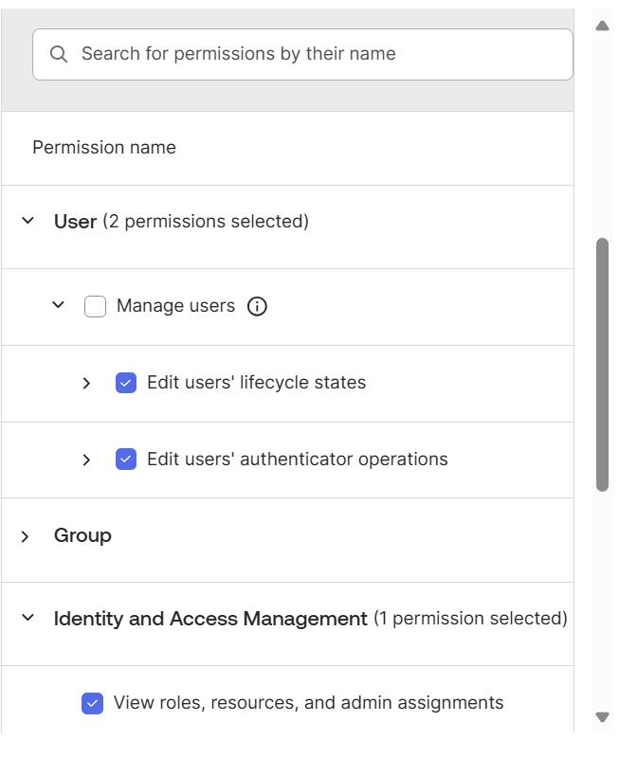
Task: Uncheck Edit users' lifecycle states
Action: (126, 383)
